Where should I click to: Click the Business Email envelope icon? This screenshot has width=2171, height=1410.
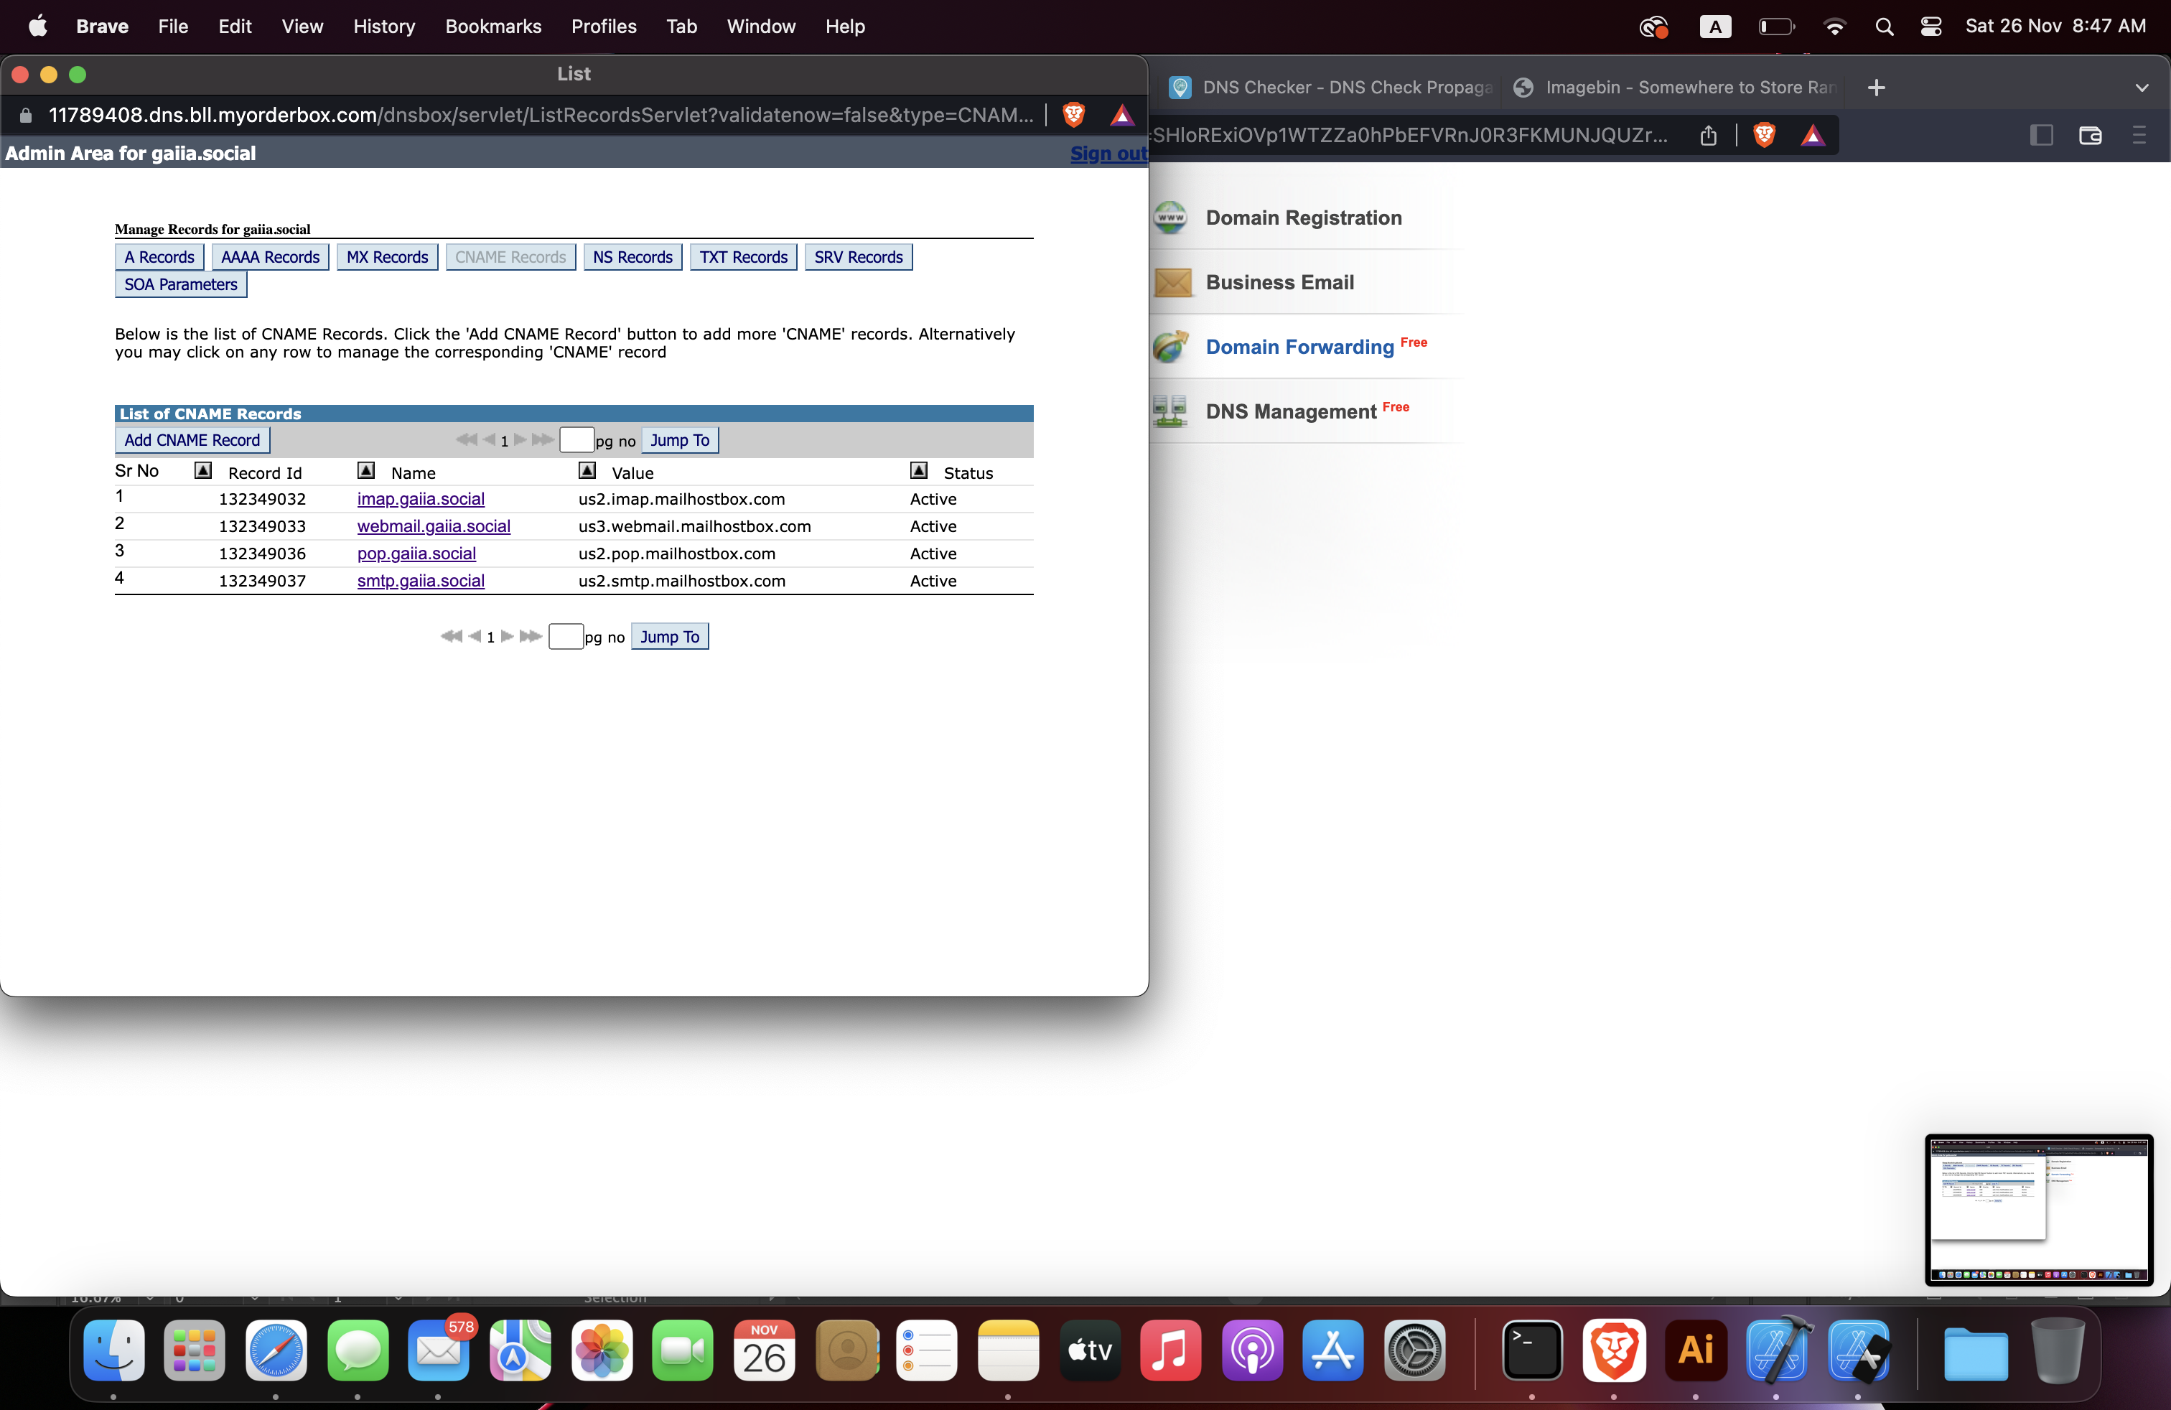point(1173,283)
